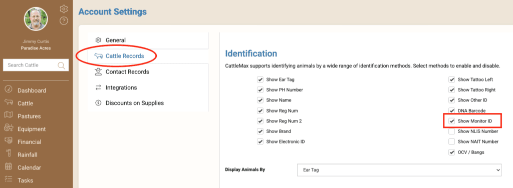This screenshot has width=513, height=188.
Task: Click the Financial icon in sidebar
Action: pyautogui.click(x=9, y=141)
